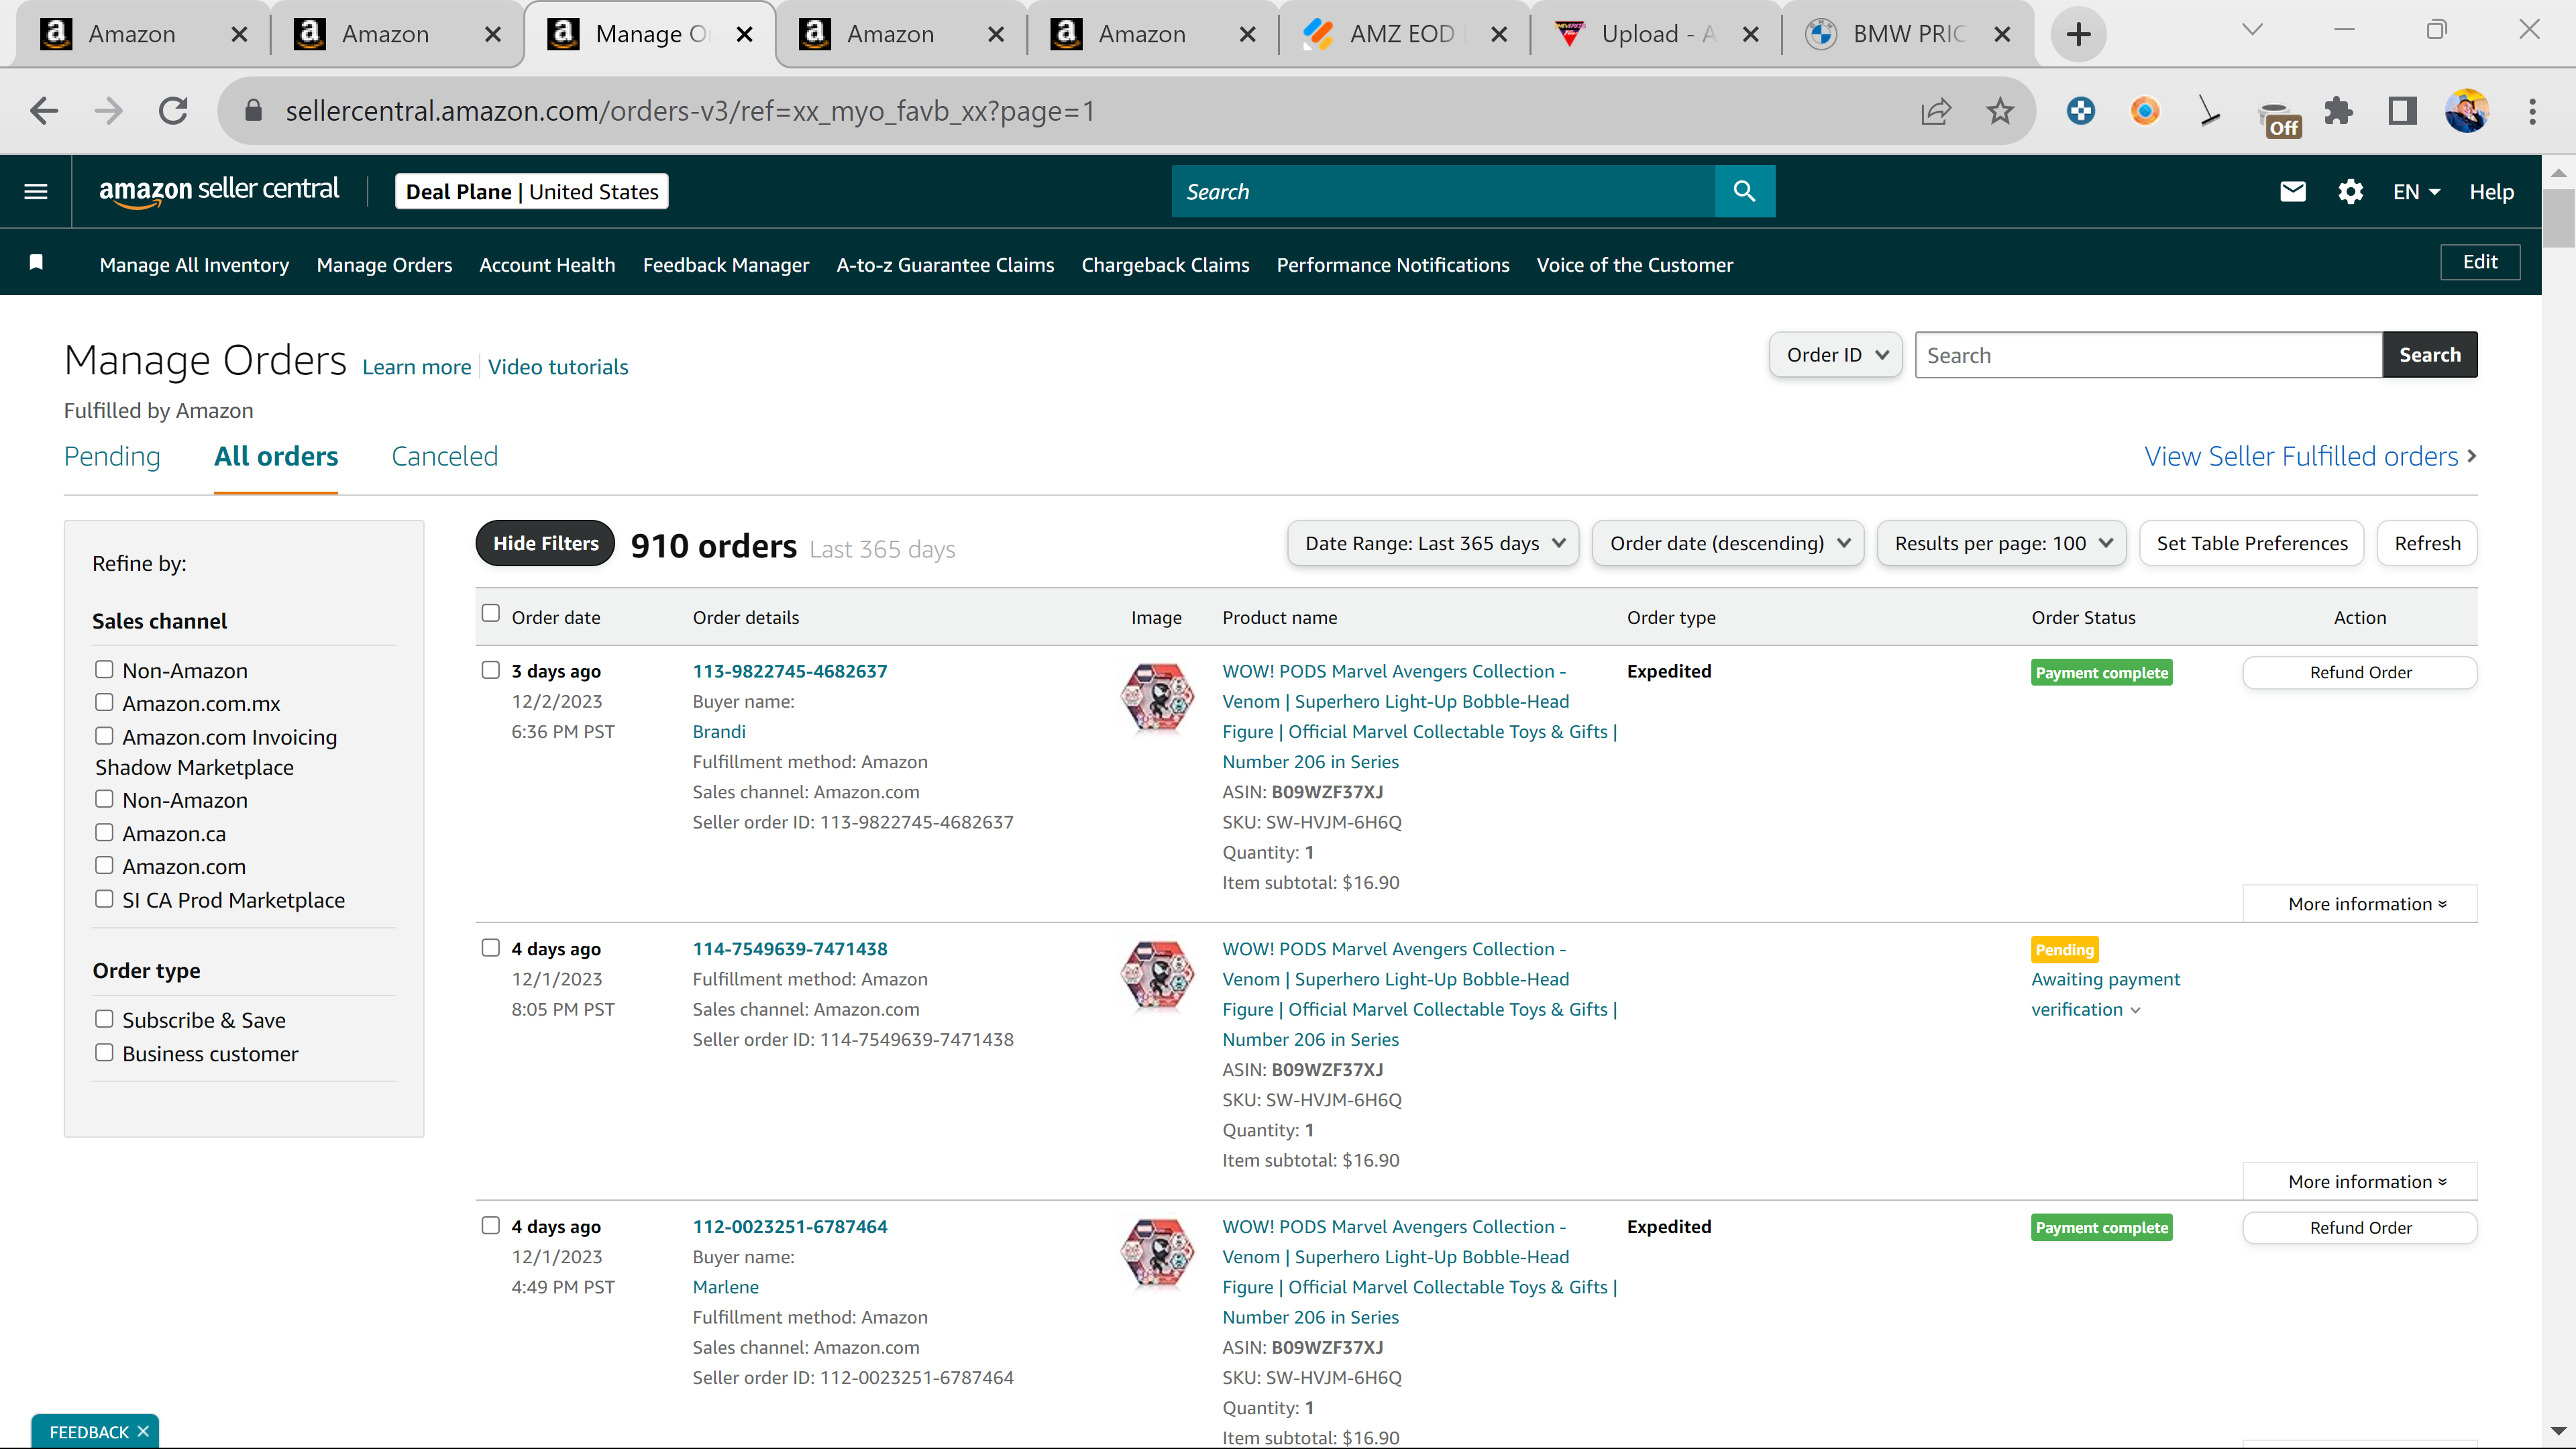Close the FEEDBACK tab with X
This screenshot has height=1449, width=2576.
(143, 1431)
